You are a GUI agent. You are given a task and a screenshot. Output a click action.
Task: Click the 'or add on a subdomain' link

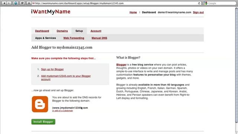click(x=62, y=111)
